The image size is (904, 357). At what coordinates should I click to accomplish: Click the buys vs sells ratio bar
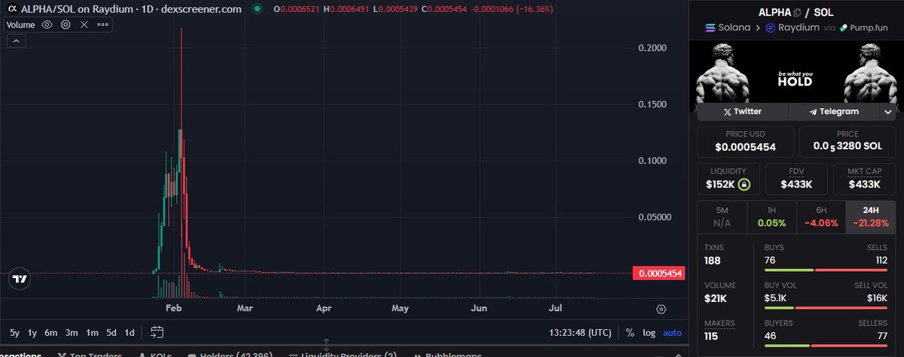click(x=827, y=270)
